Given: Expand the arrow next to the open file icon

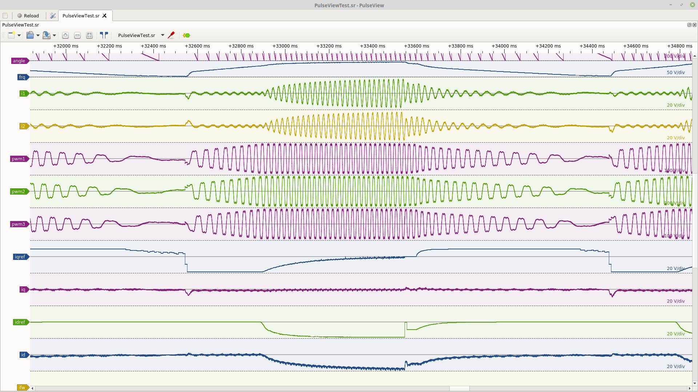Looking at the screenshot, I should 38,35.
